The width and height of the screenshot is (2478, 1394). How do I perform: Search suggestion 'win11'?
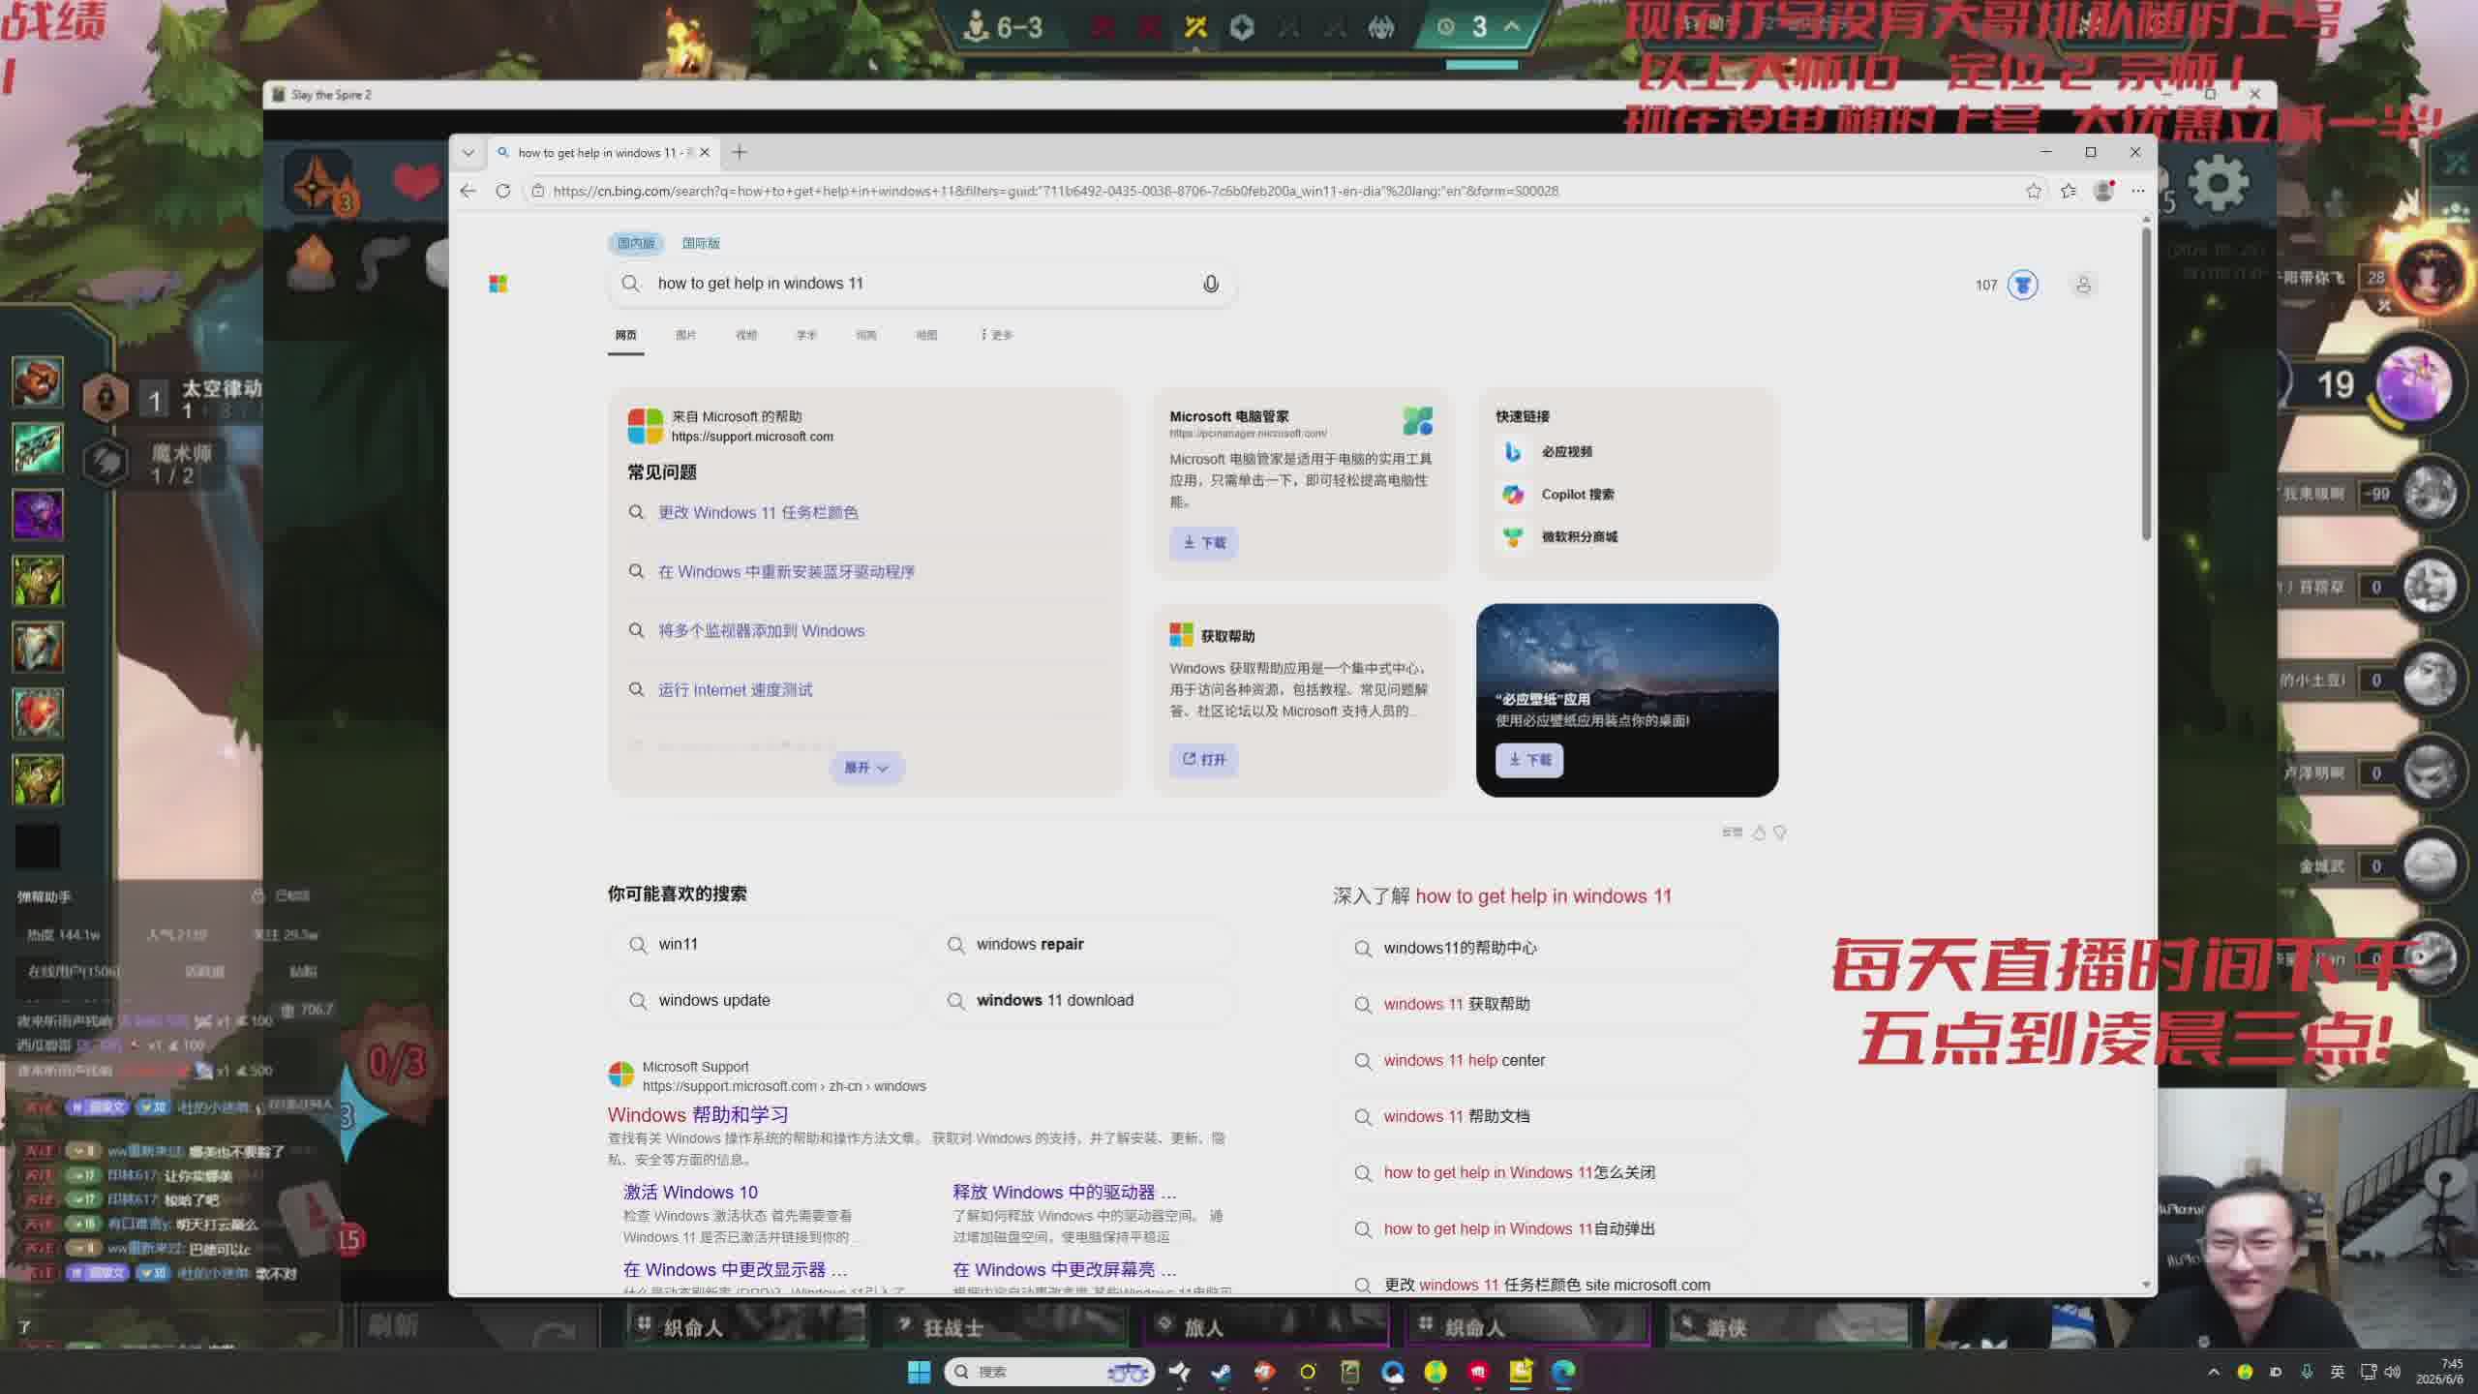click(x=761, y=945)
